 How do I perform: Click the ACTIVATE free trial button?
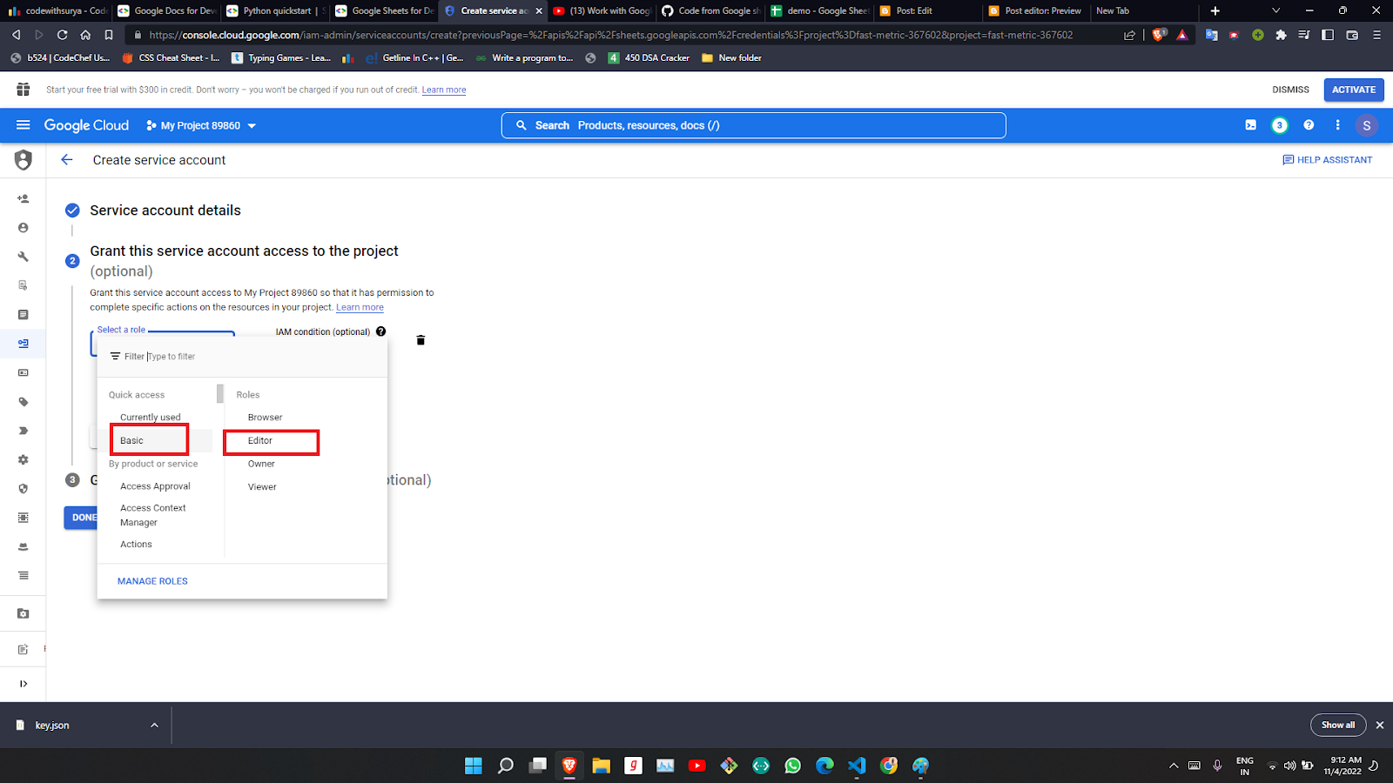(x=1354, y=90)
